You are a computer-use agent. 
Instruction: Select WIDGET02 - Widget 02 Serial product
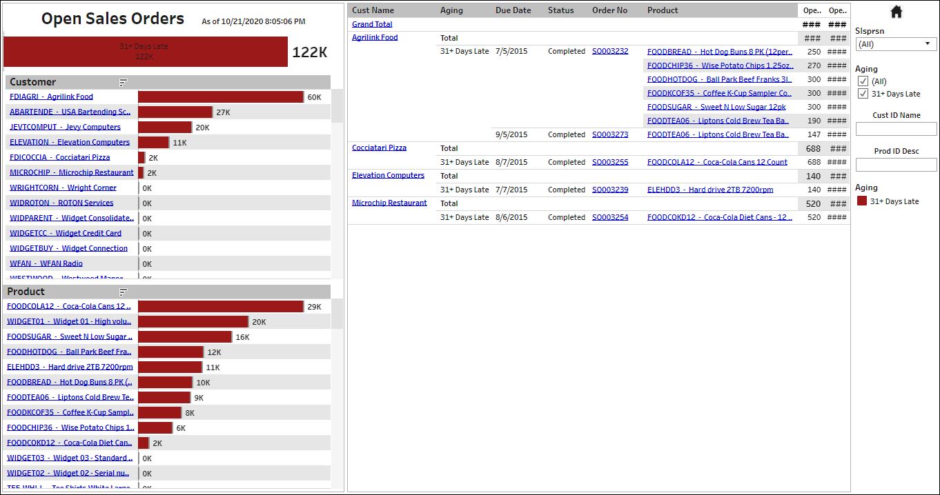point(68,473)
